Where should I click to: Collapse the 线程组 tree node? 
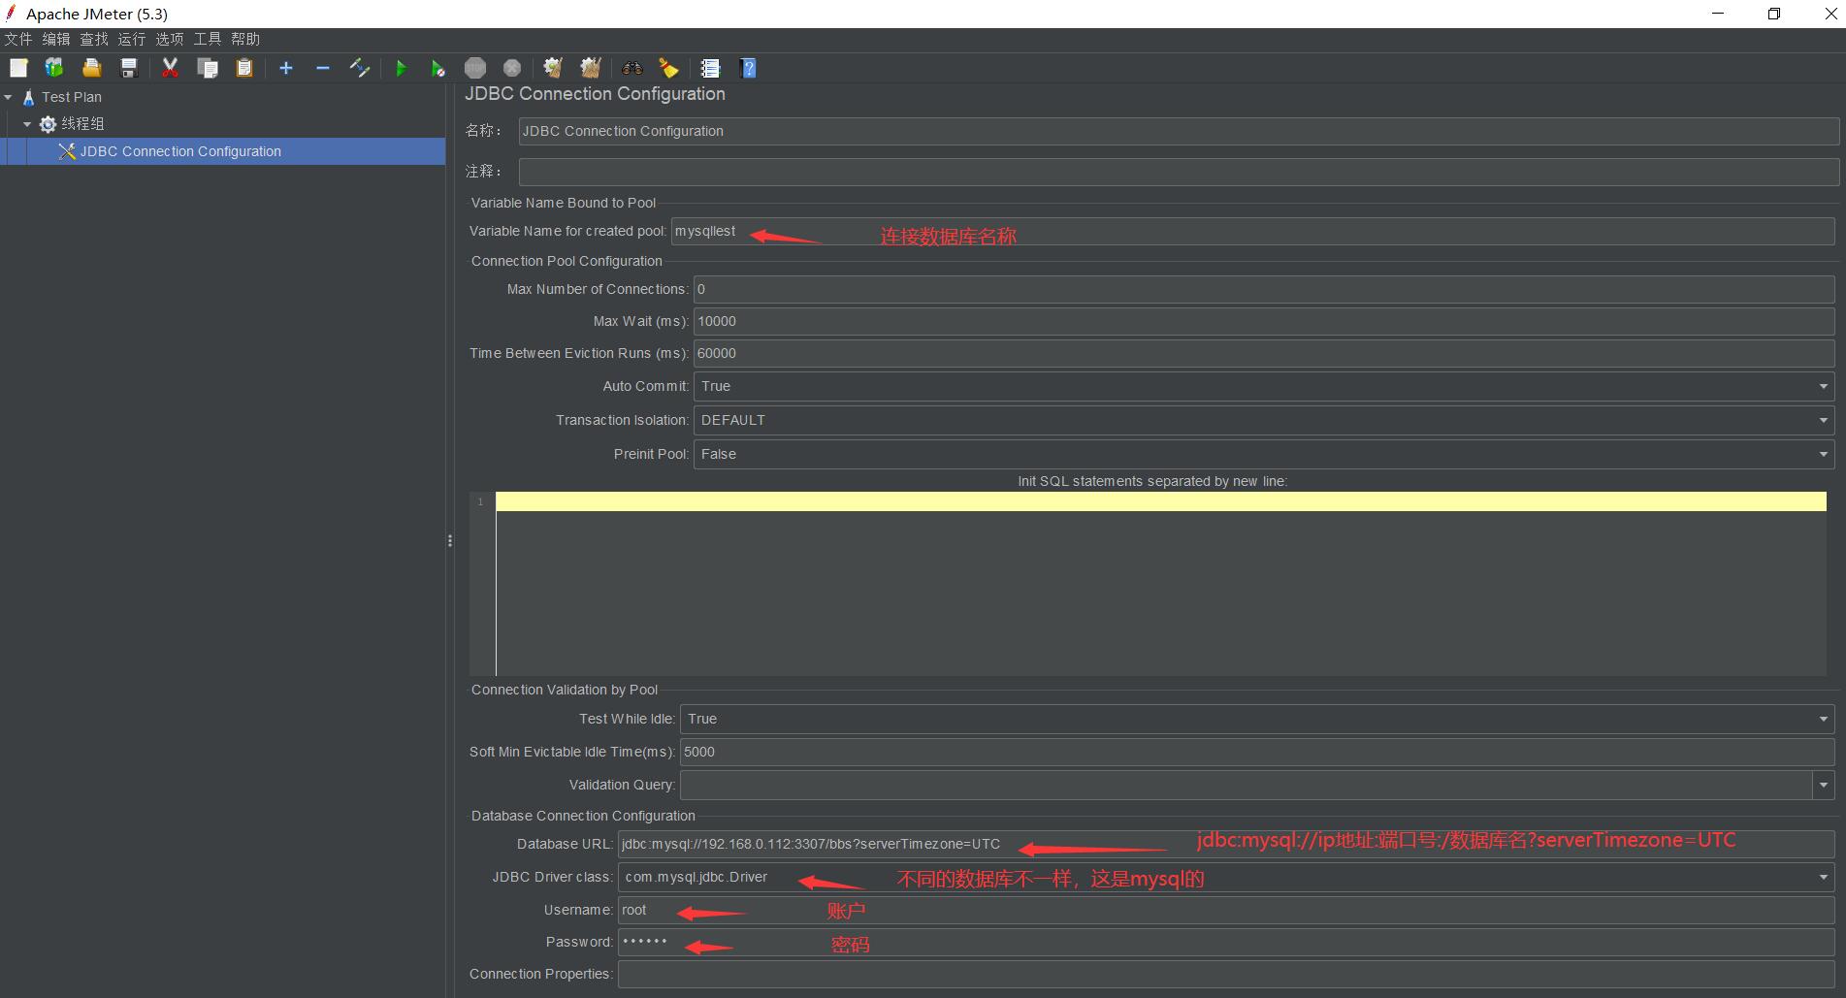point(27,124)
